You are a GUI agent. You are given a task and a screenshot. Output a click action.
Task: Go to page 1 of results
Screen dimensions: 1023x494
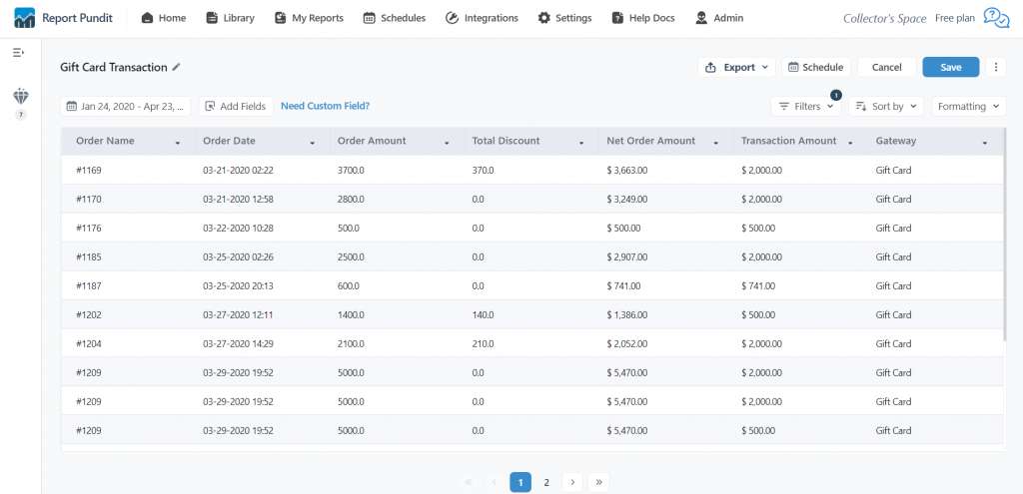tap(520, 482)
